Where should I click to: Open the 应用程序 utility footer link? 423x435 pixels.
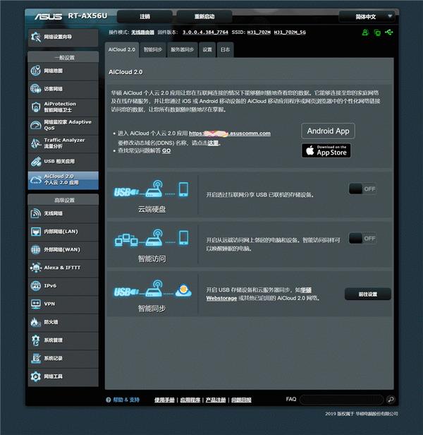click(x=190, y=400)
